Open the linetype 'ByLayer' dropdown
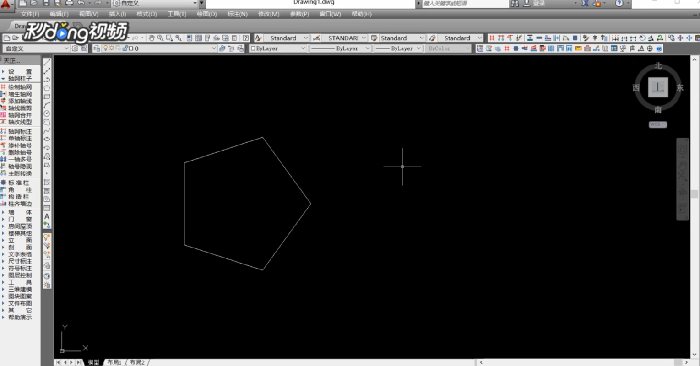Viewport: 700px width, 366px height. (341, 48)
